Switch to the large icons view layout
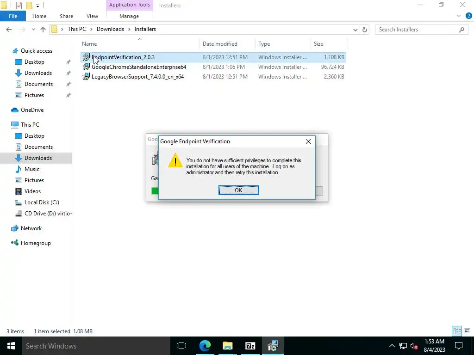The height and width of the screenshot is (355, 474). click(x=467, y=331)
